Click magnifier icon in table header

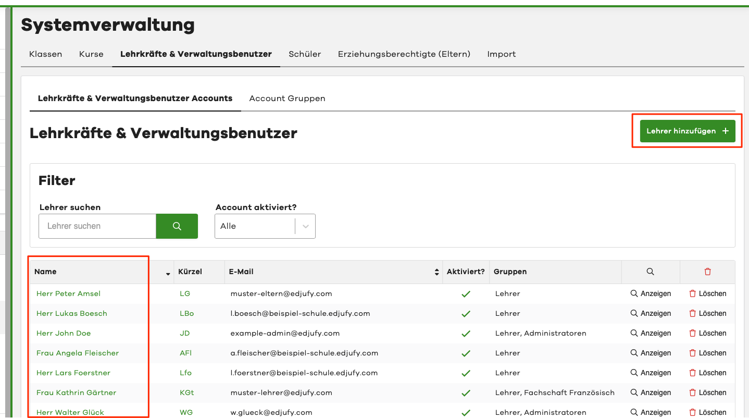650,272
